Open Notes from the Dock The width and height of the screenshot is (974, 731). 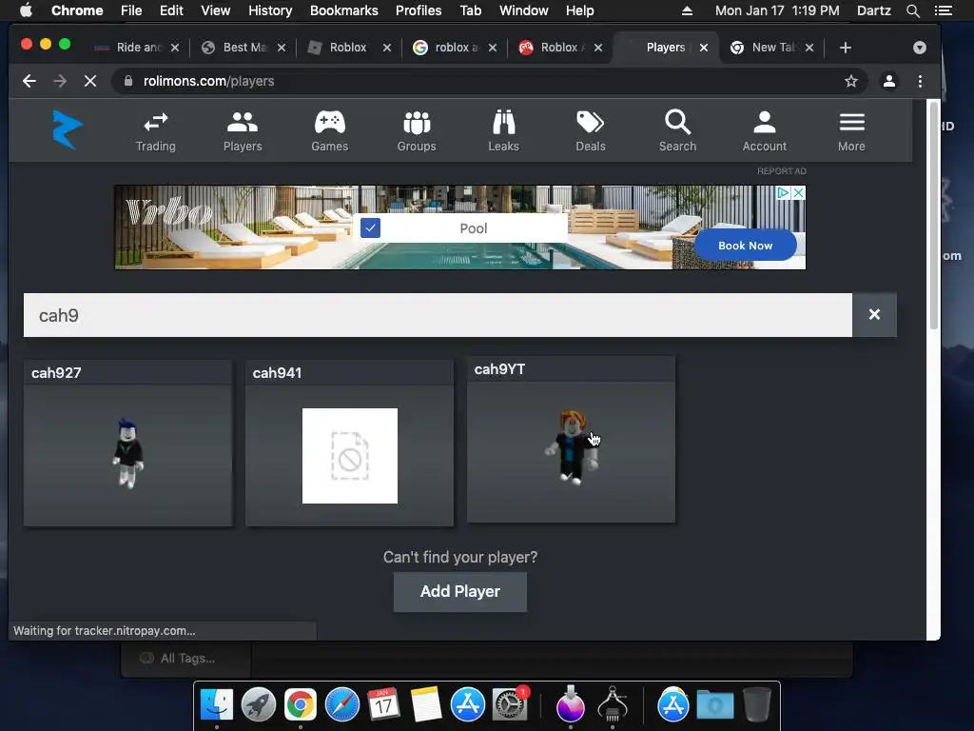tap(425, 705)
